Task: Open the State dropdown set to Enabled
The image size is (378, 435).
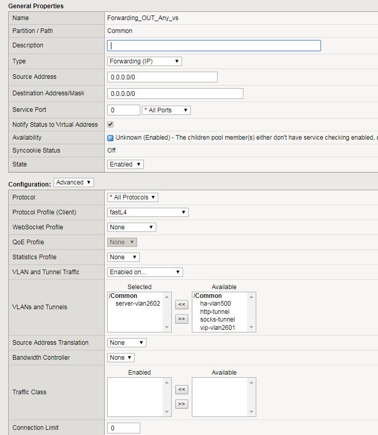Action: coord(125,164)
